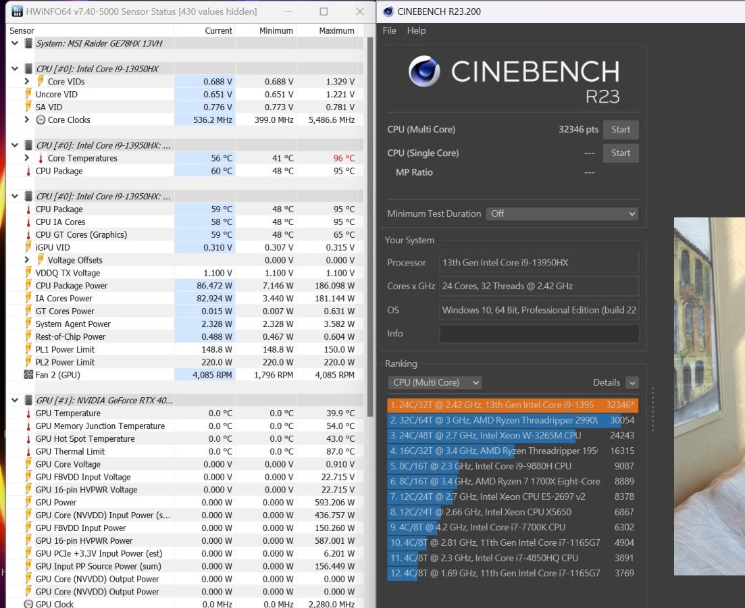Open the Minimum Test Duration dropdown
This screenshot has height=608, width=745.
[562, 213]
